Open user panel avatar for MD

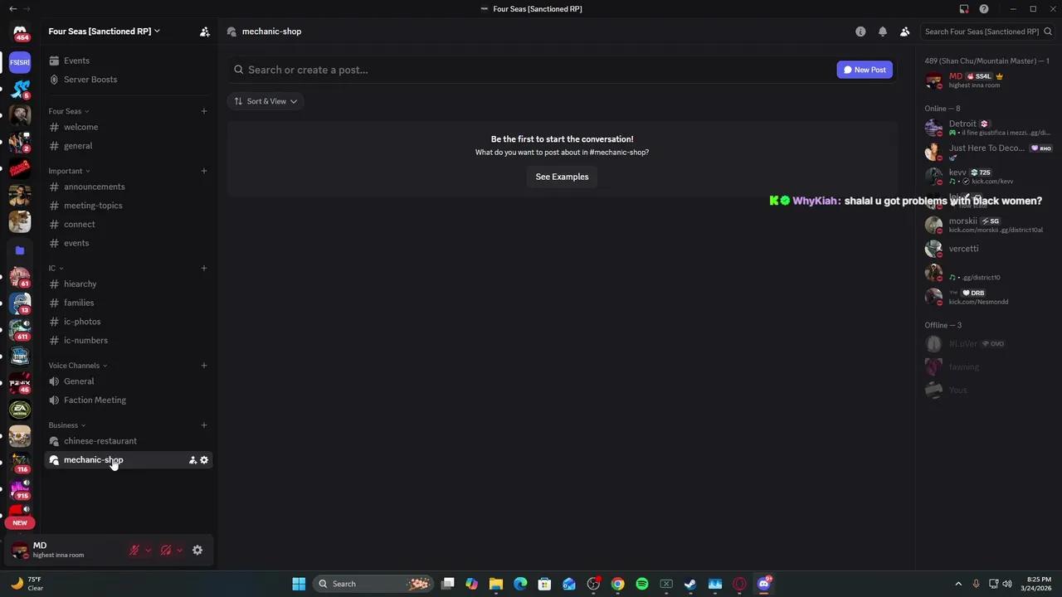pos(20,551)
